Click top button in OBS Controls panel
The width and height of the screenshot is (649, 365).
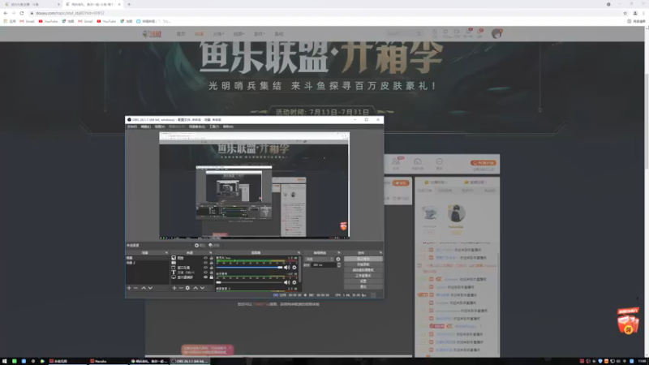pyautogui.click(x=363, y=259)
